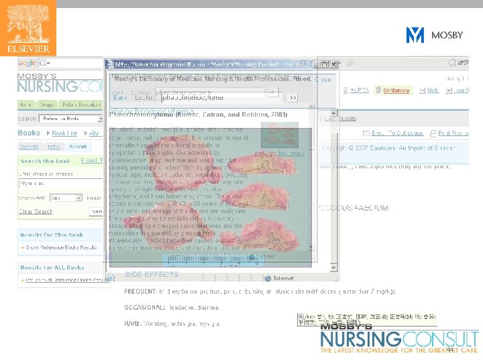Switch to the Contents tab
The height and width of the screenshot is (362, 483).
(x=29, y=147)
